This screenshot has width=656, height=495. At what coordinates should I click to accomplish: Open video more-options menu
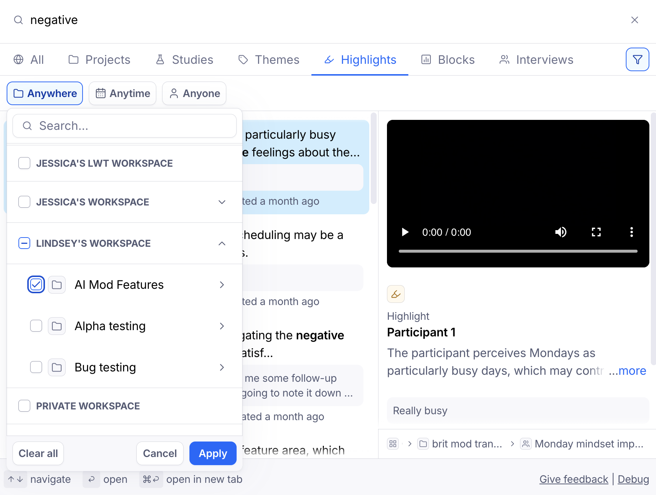(631, 232)
